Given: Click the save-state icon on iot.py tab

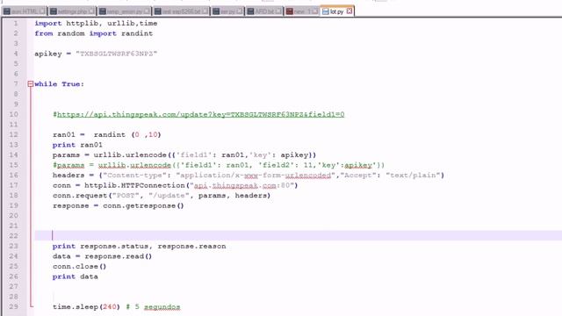Looking at the screenshot, I should coord(325,11).
